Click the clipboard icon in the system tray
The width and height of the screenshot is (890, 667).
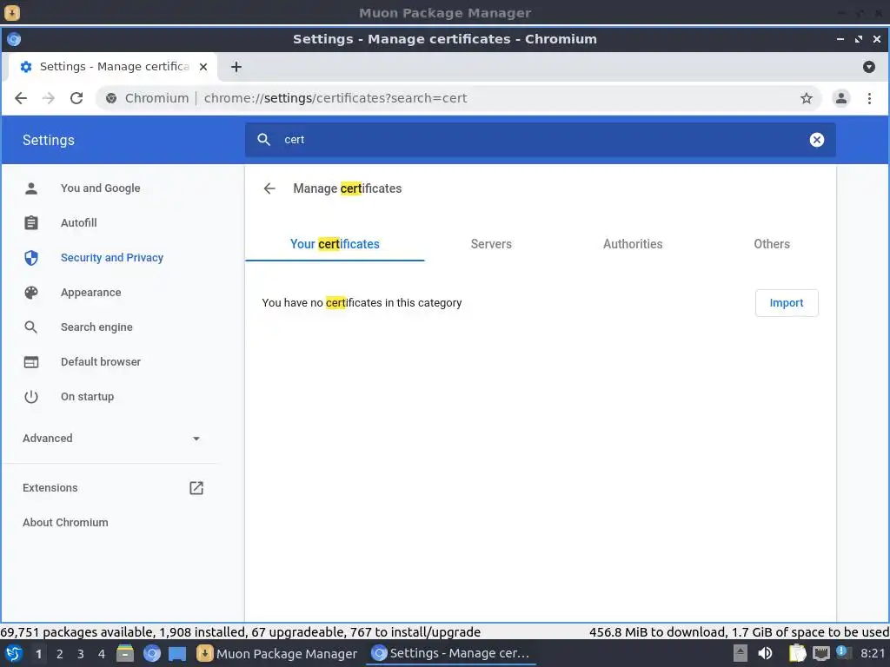coord(796,653)
